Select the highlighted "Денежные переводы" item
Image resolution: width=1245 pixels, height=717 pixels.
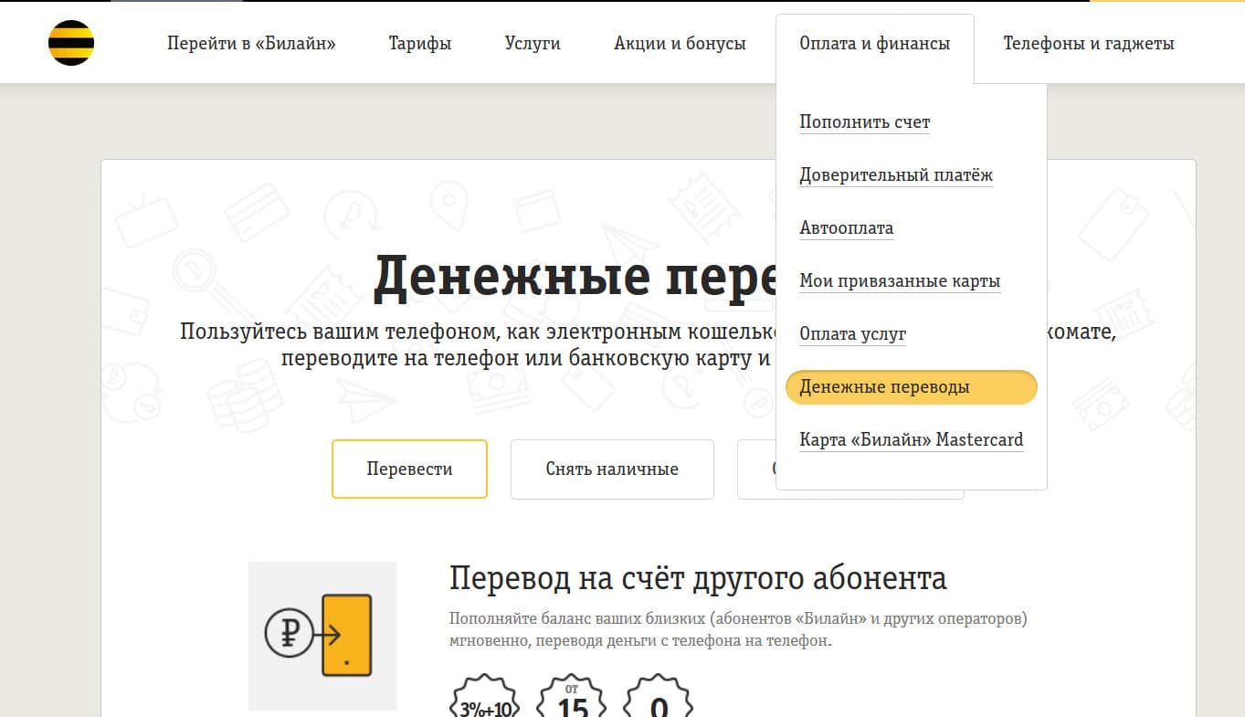[x=884, y=386]
